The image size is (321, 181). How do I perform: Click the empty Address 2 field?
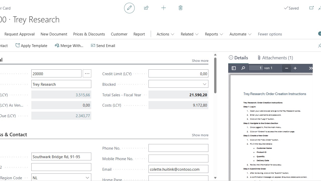pos(61,167)
